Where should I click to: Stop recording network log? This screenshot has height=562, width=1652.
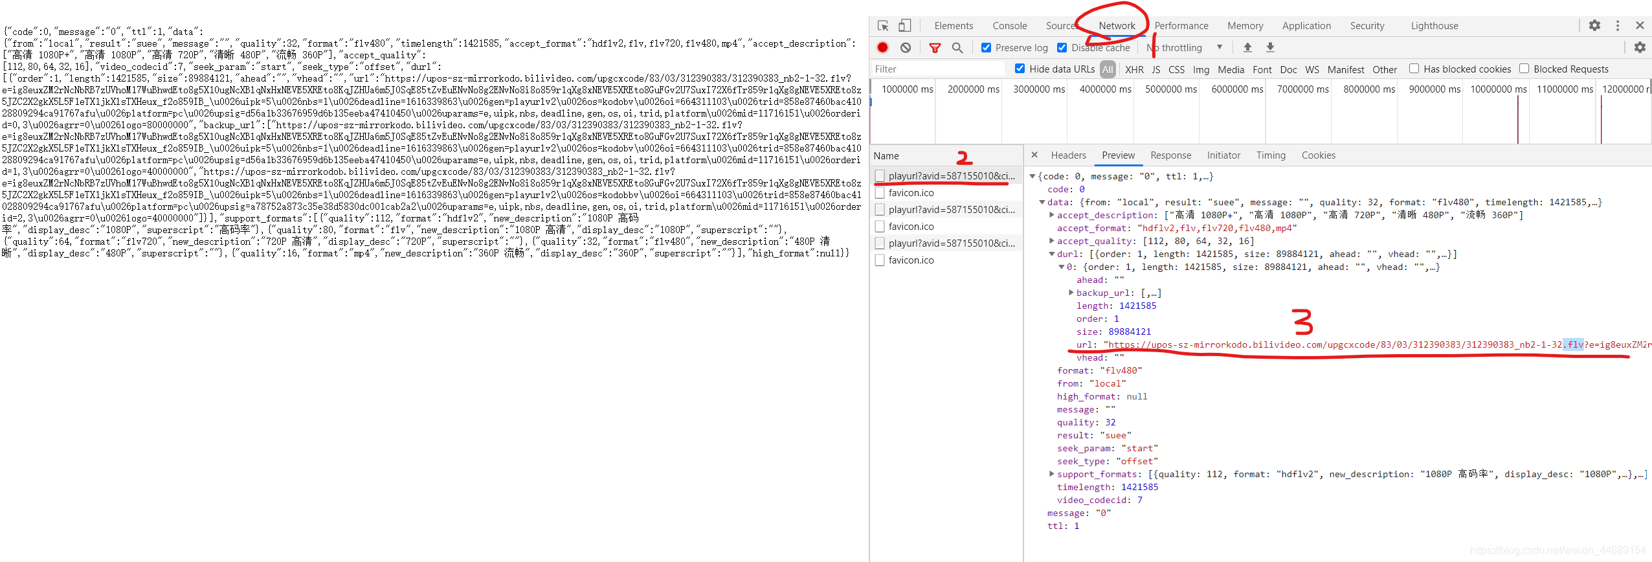pos(882,47)
